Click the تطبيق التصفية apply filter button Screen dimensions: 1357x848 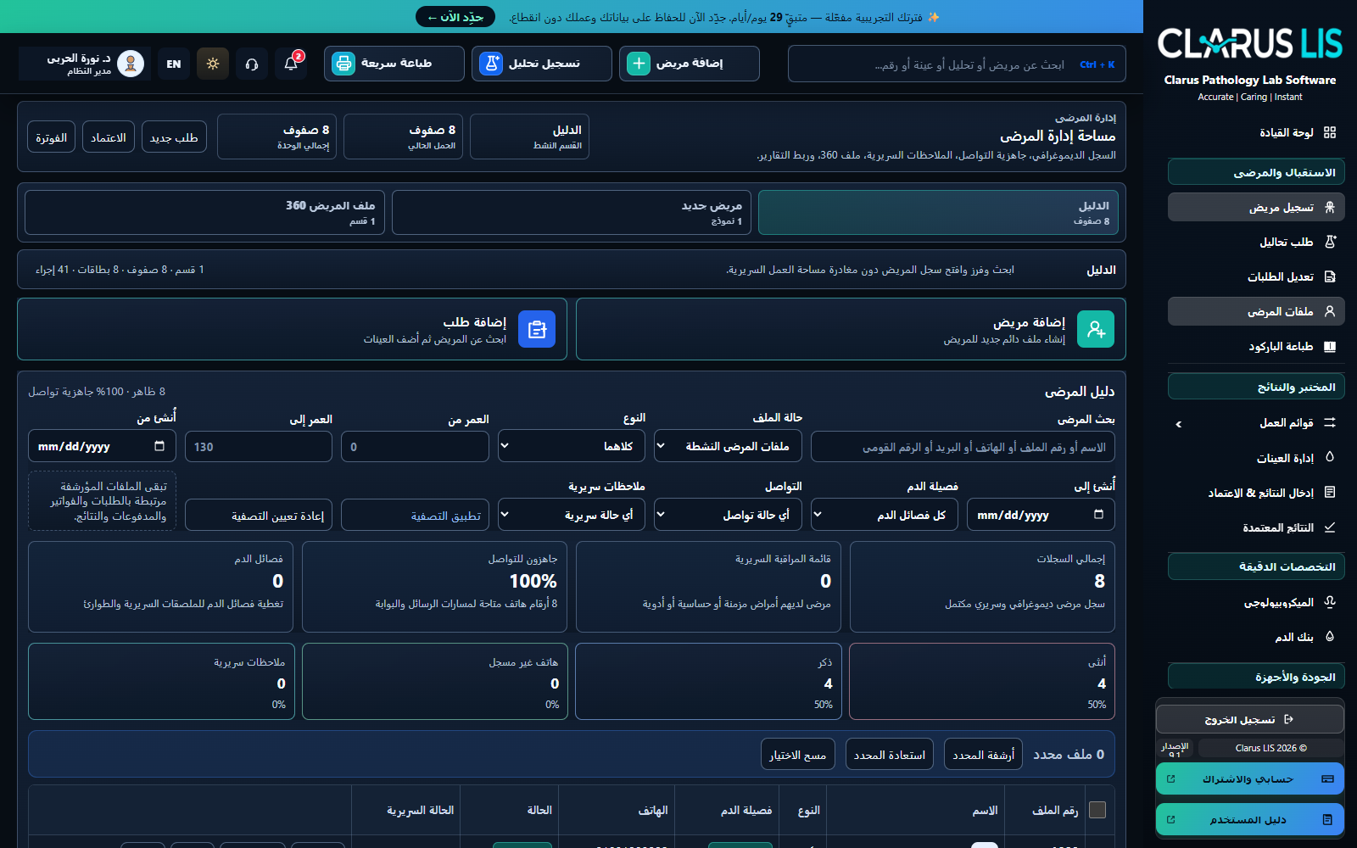[415, 515]
